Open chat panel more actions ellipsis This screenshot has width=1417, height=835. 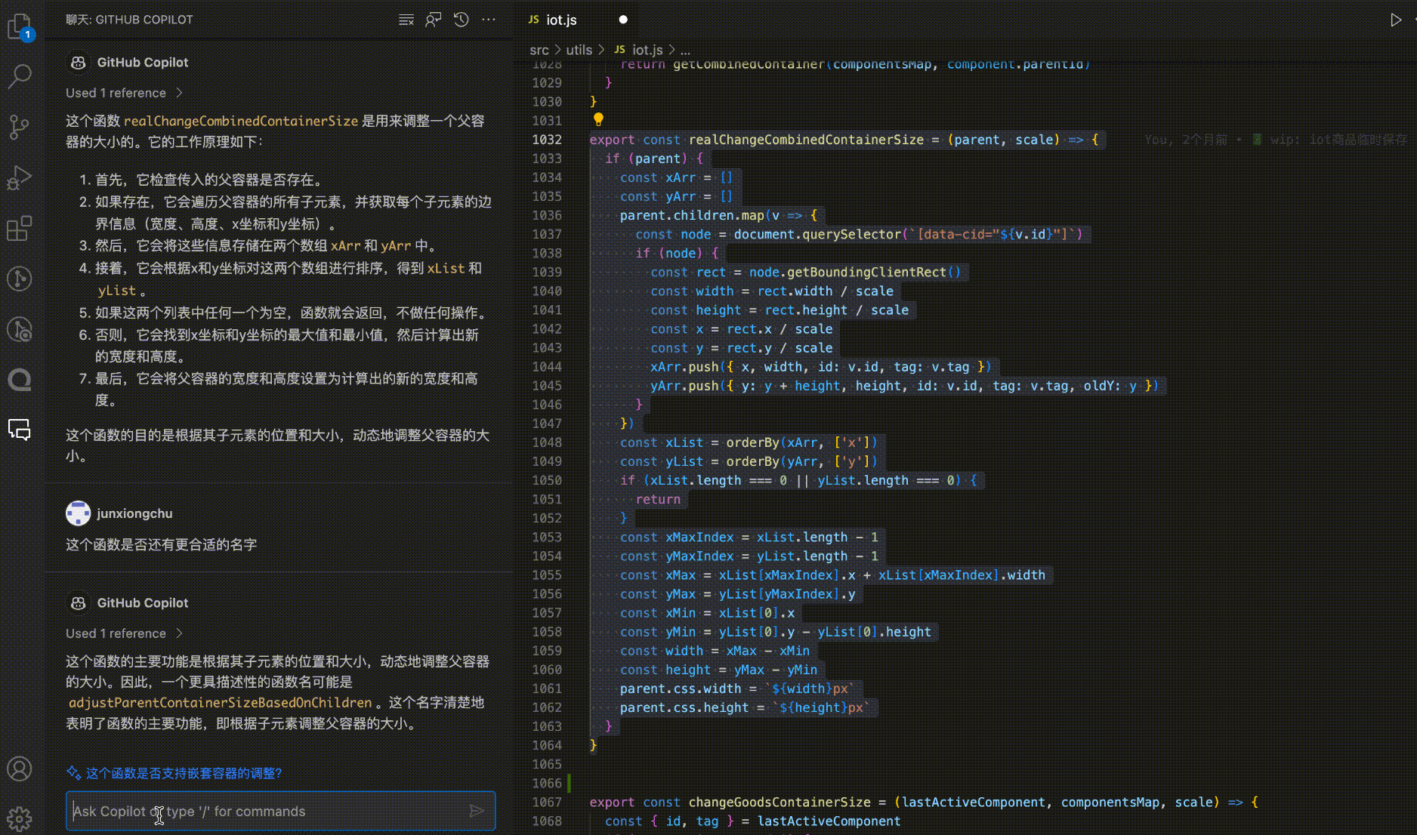point(489,20)
